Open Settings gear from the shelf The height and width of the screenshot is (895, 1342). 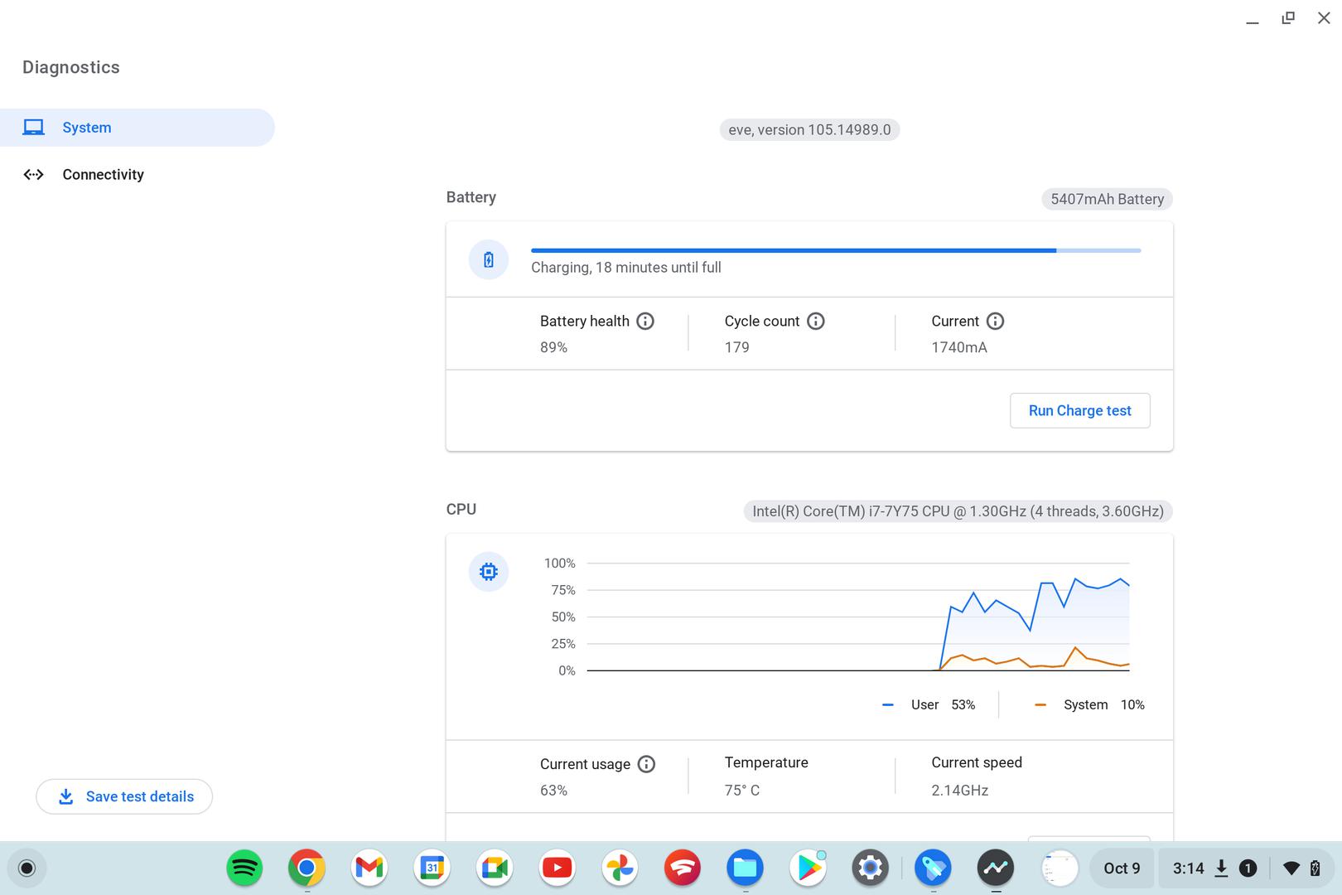(x=871, y=868)
